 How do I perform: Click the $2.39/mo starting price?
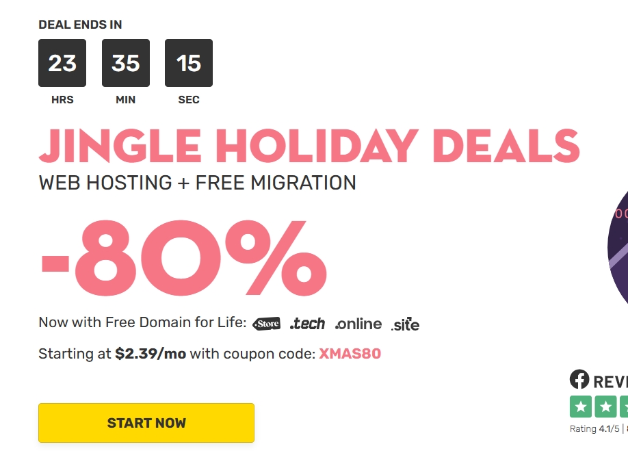[151, 354]
